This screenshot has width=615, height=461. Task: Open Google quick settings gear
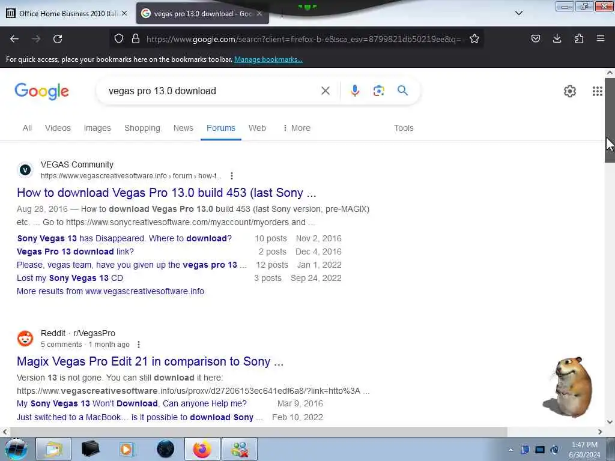tap(569, 91)
